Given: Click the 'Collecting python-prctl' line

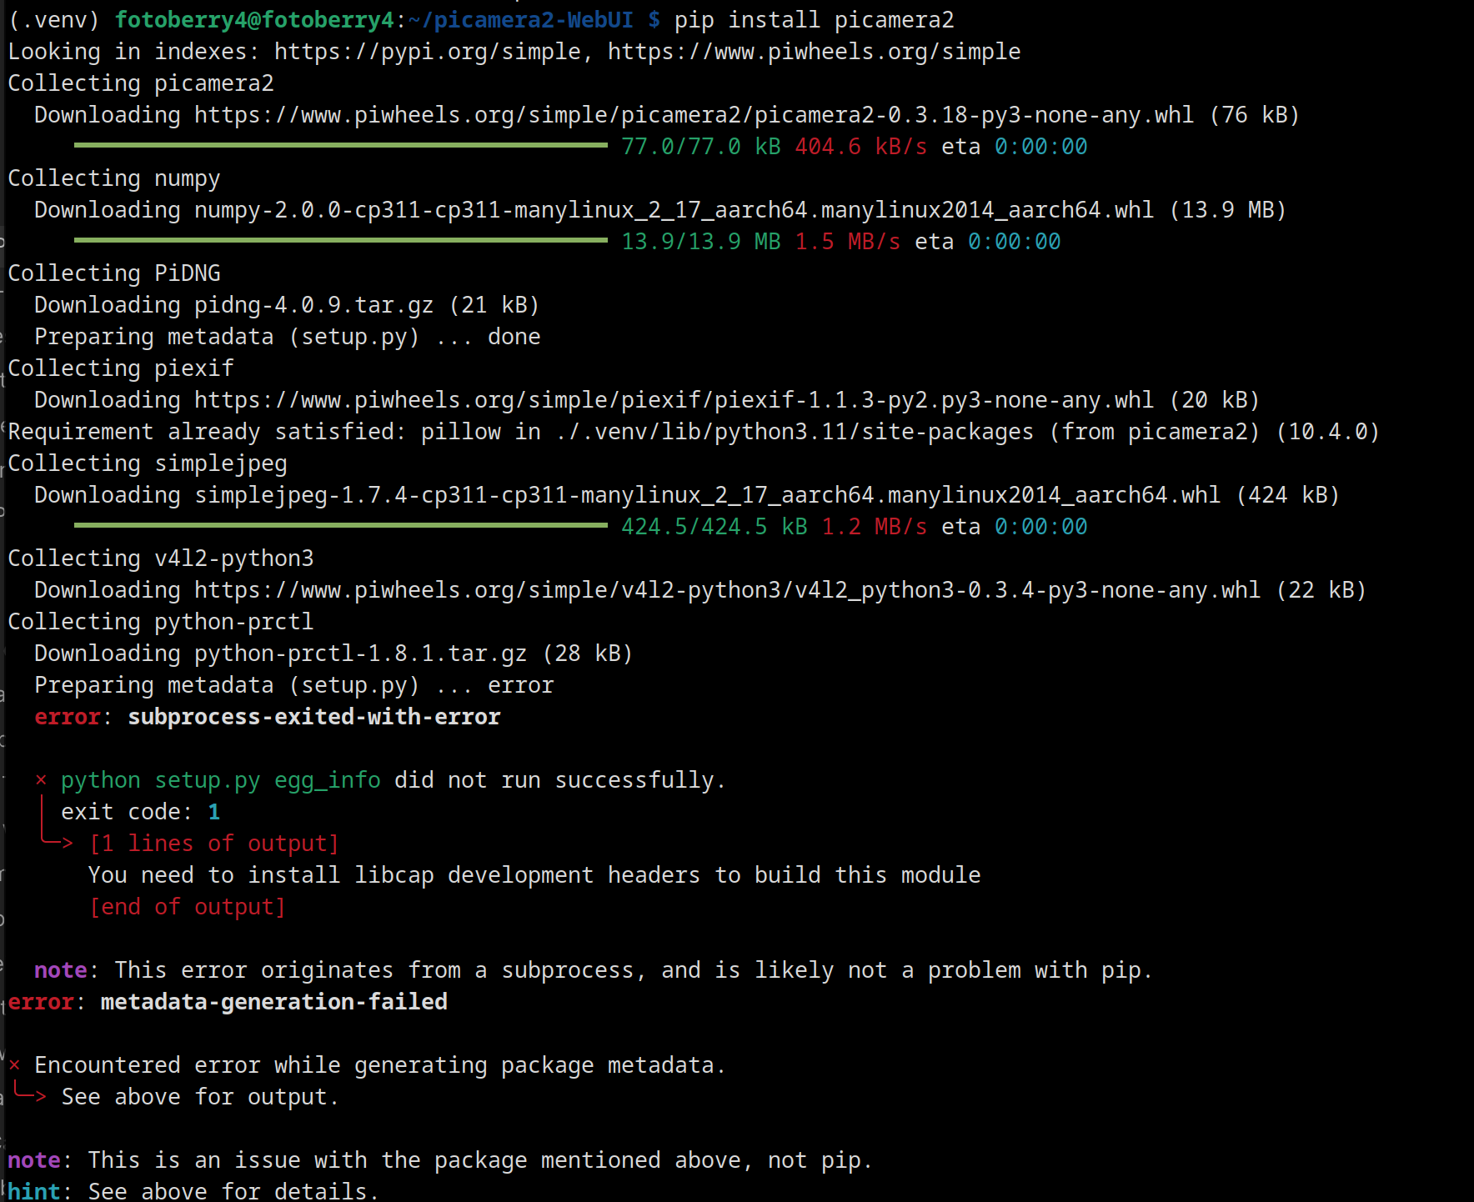Looking at the screenshot, I should 161,622.
